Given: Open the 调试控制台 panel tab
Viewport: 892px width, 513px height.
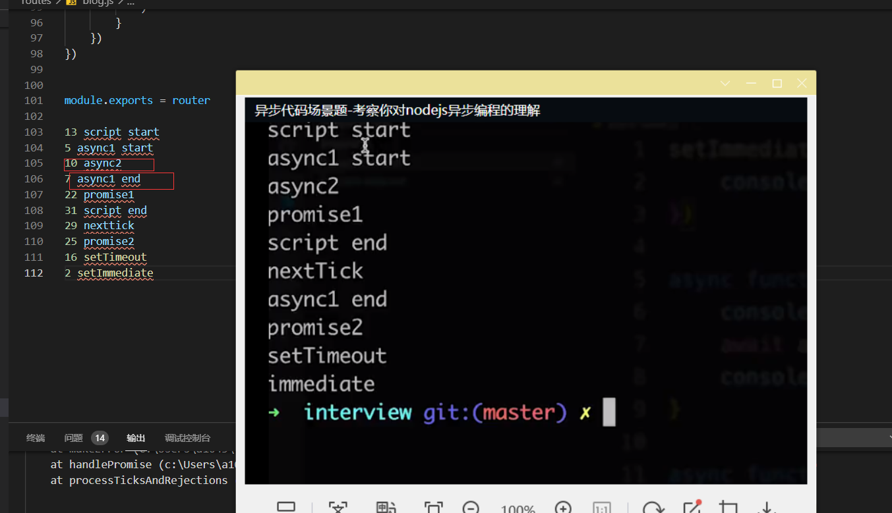Looking at the screenshot, I should coord(188,438).
